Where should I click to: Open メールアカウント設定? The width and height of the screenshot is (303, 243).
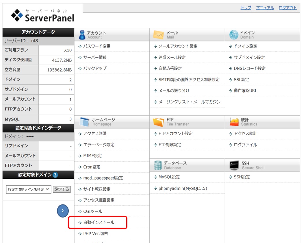[x=178, y=46]
